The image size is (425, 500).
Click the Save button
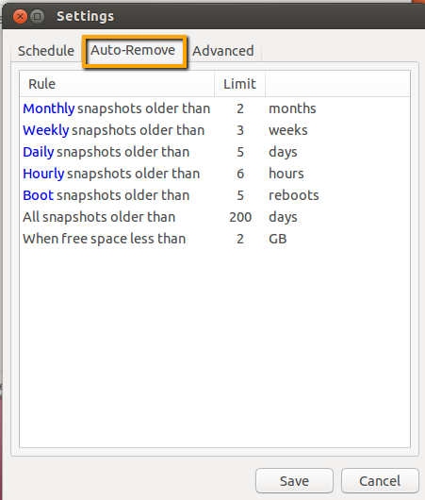pos(294,480)
